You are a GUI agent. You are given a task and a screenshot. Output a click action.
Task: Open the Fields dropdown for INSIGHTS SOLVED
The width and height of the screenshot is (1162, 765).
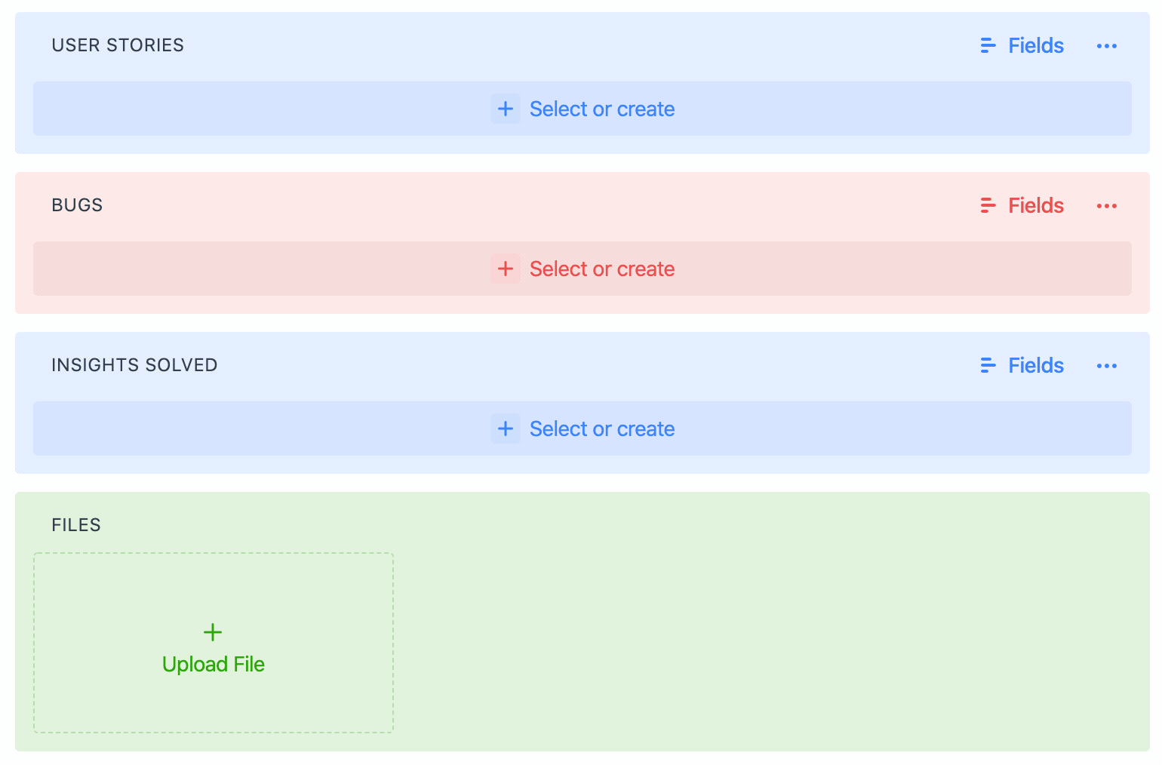1035,365
